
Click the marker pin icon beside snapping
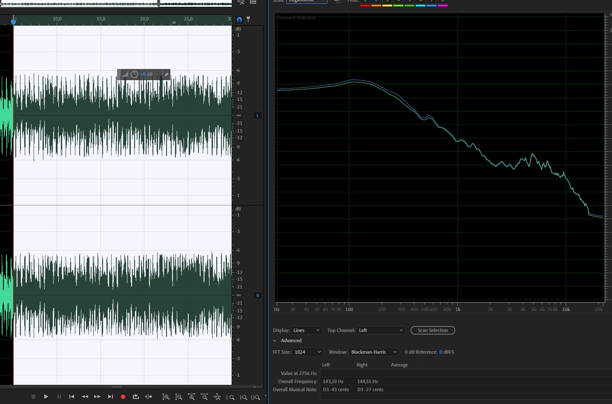point(248,19)
